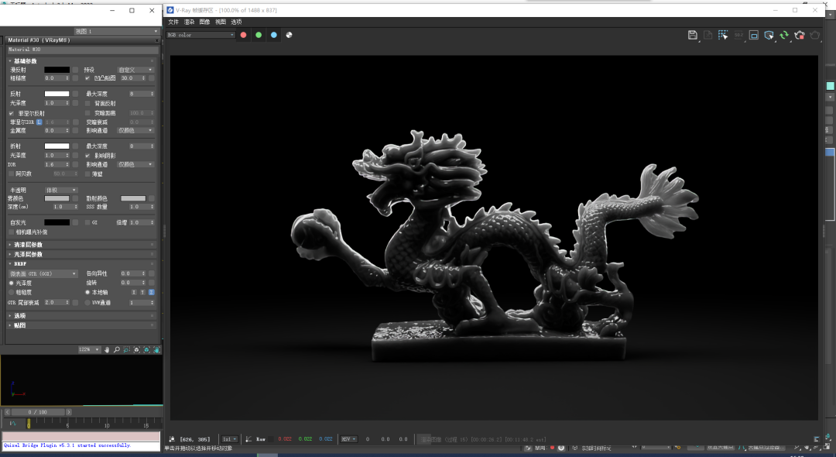This screenshot has width=836, height=457.
Task: Click the 视图 1 header button
Action: (81, 32)
